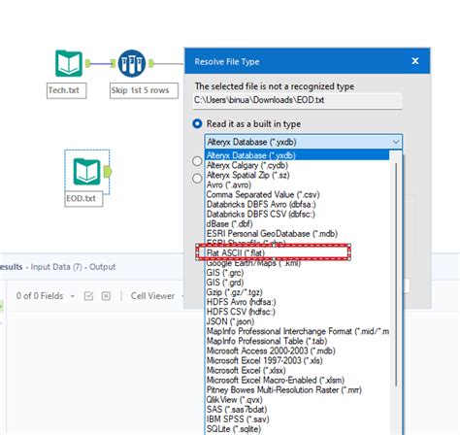Select the second radio button under the file type list

[197, 161]
